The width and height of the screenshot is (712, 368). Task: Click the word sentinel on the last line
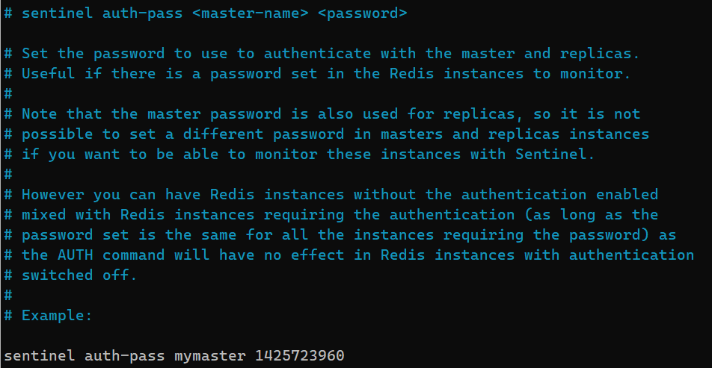[40, 356]
